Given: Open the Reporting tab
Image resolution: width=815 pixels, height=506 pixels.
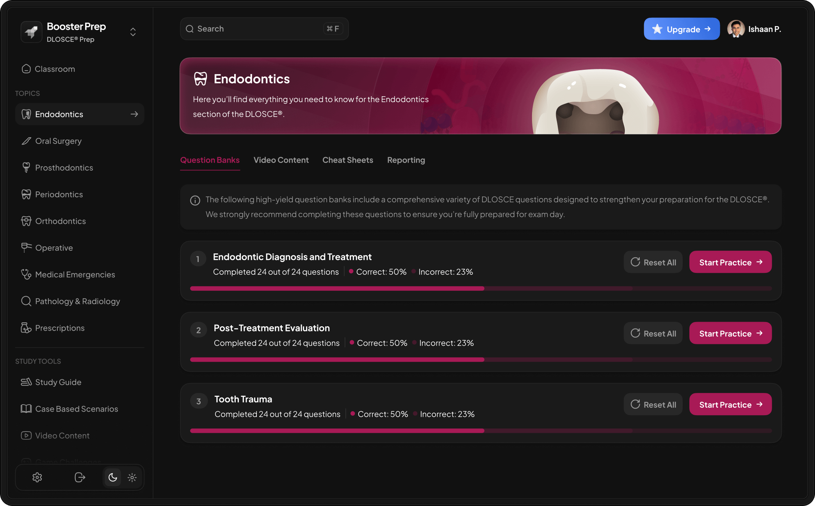Looking at the screenshot, I should (x=406, y=160).
